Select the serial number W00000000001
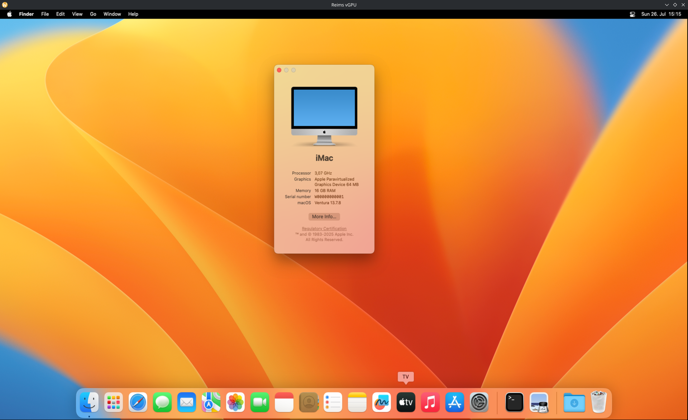The height and width of the screenshot is (420, 688). [x=329, y=197]
